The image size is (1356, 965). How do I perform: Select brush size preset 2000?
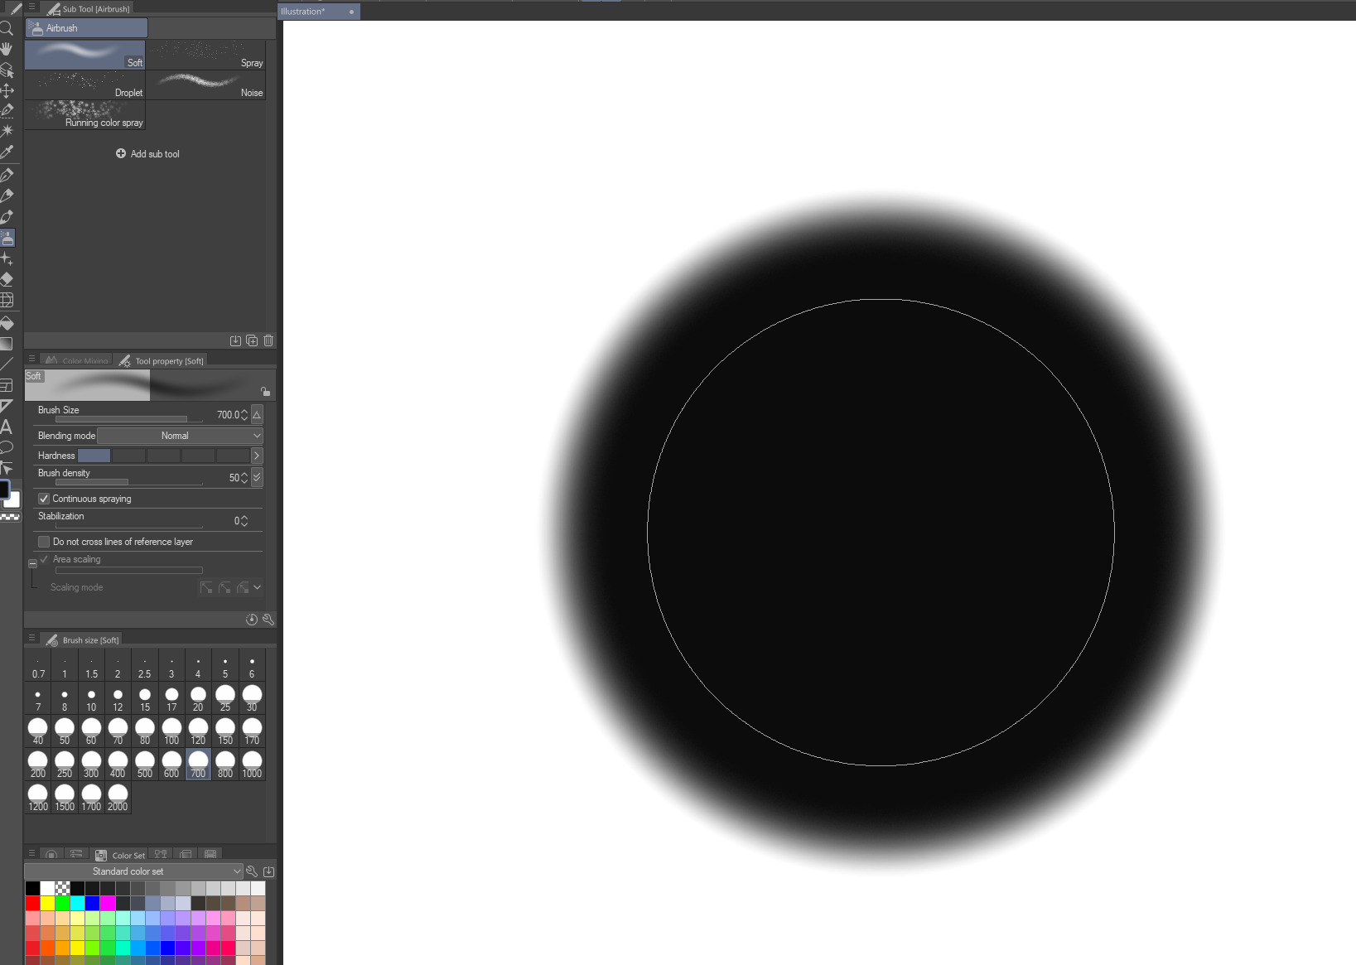point(118,798)
